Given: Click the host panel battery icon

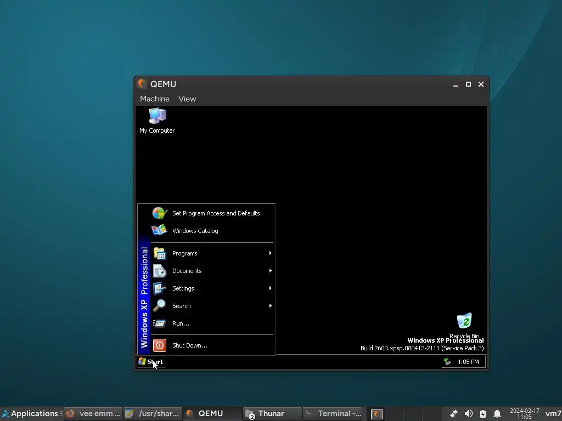Looking at the screenshot, I should (x=483, y=414).
